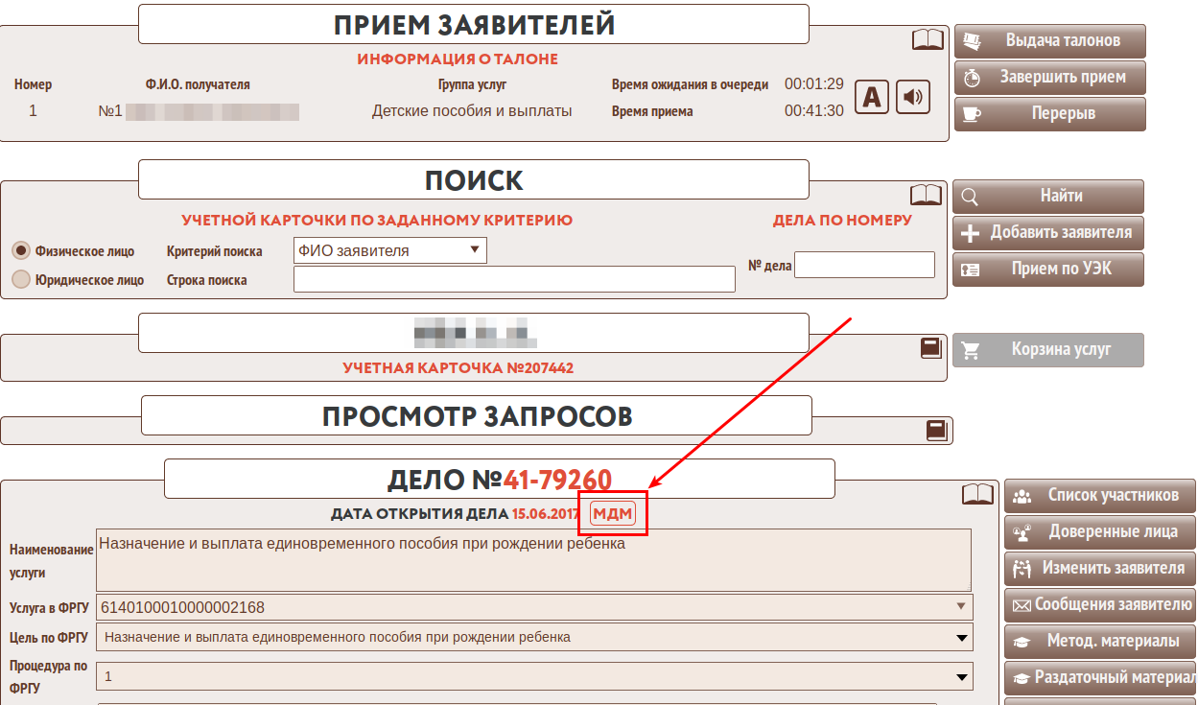Select the Юридическое лицо radio button
The height and width of the screenshot is (705, 1198).
click(20, 279)
